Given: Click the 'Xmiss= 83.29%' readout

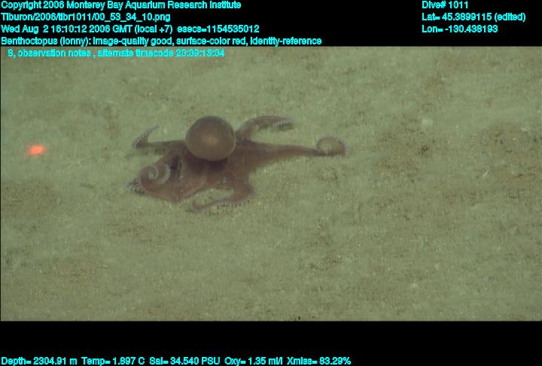Looking at the screenshot, I should [318, 361].
